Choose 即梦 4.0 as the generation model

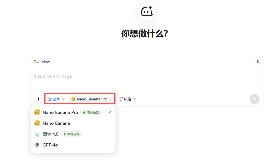click(51, 134)
